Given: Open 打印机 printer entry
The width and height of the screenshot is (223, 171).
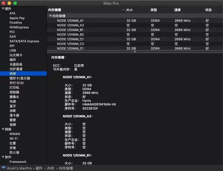Looking at the screenshot, I should 14,88.
